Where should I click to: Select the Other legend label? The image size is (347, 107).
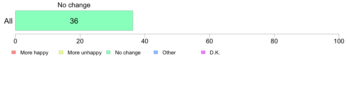(x=169, y=53)
